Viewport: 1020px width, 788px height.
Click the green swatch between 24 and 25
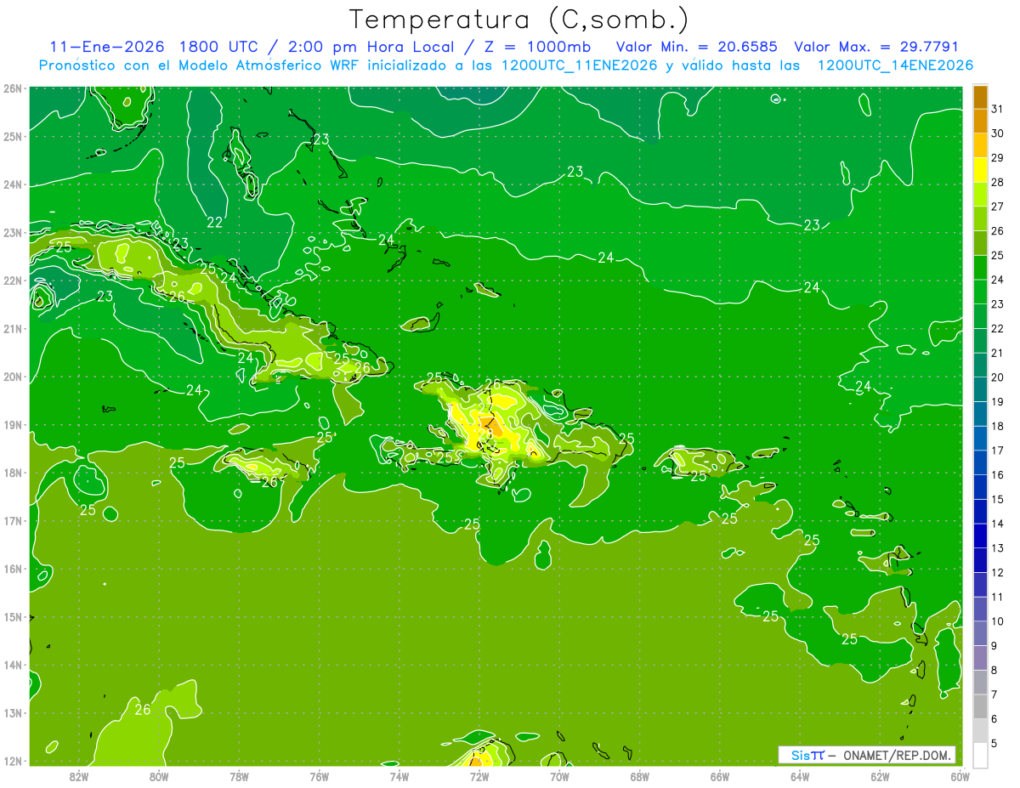pos(980,268)
